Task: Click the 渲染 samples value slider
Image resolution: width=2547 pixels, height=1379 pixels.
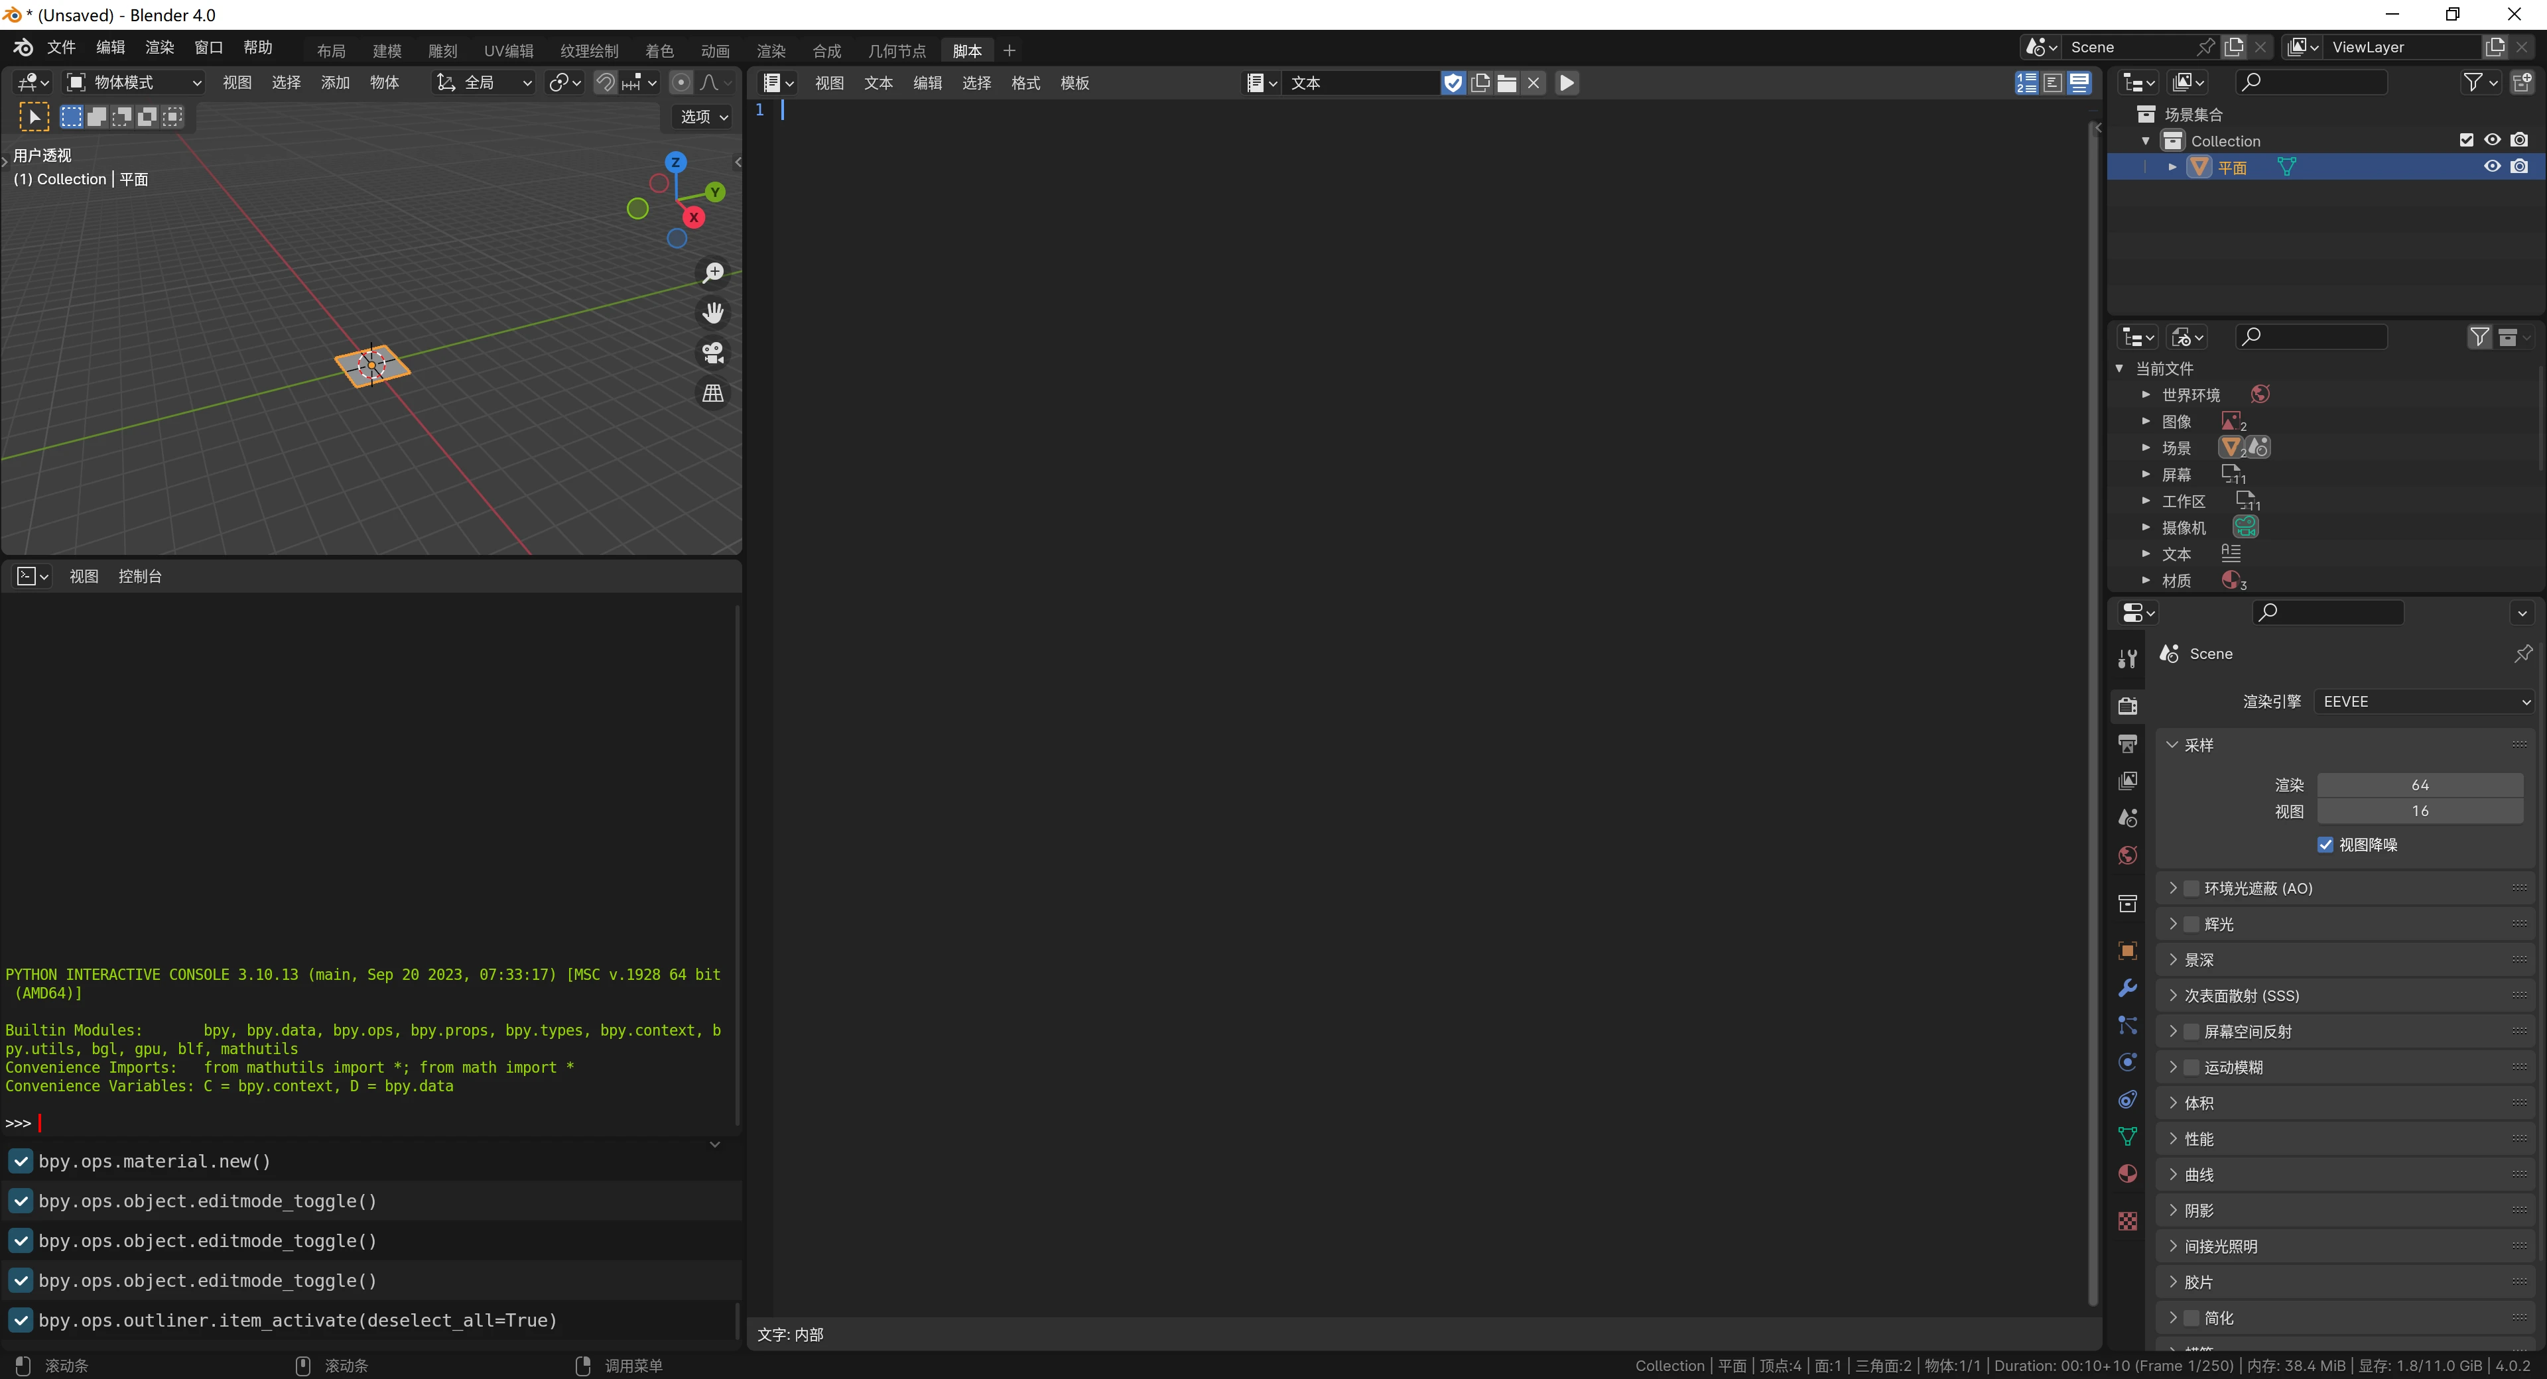Action: (x=2420, y=784)
